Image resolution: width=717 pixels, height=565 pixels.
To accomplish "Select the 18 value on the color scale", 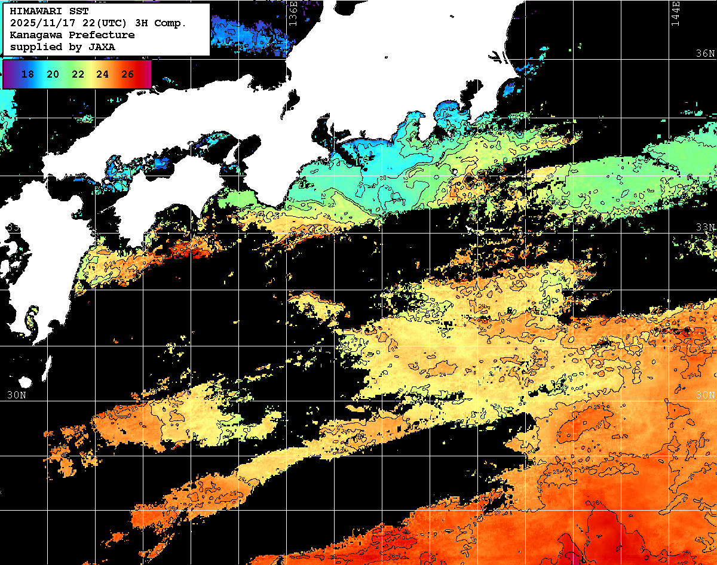I will tap(27, 75).
